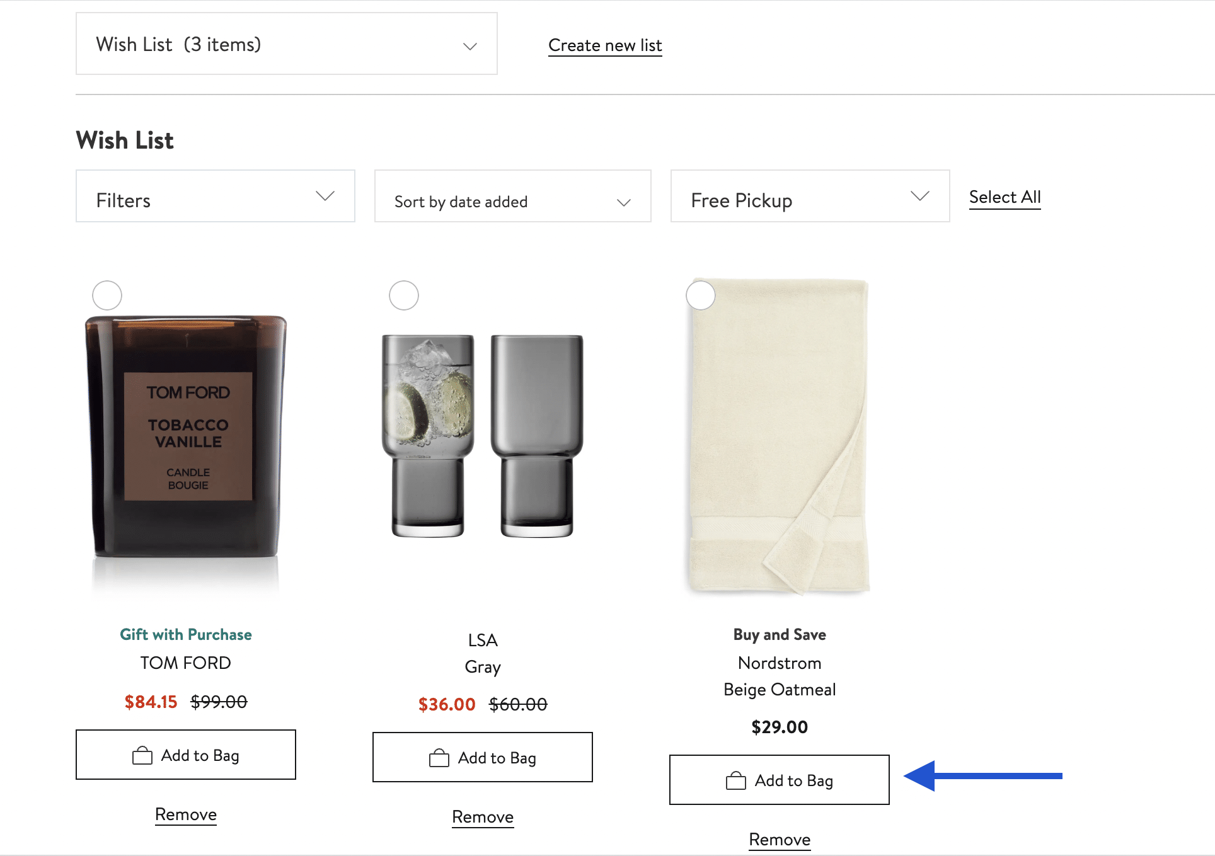The image size is (1215, 856).
Task: Open Sort by date added menu
Action: coord(513,196)
